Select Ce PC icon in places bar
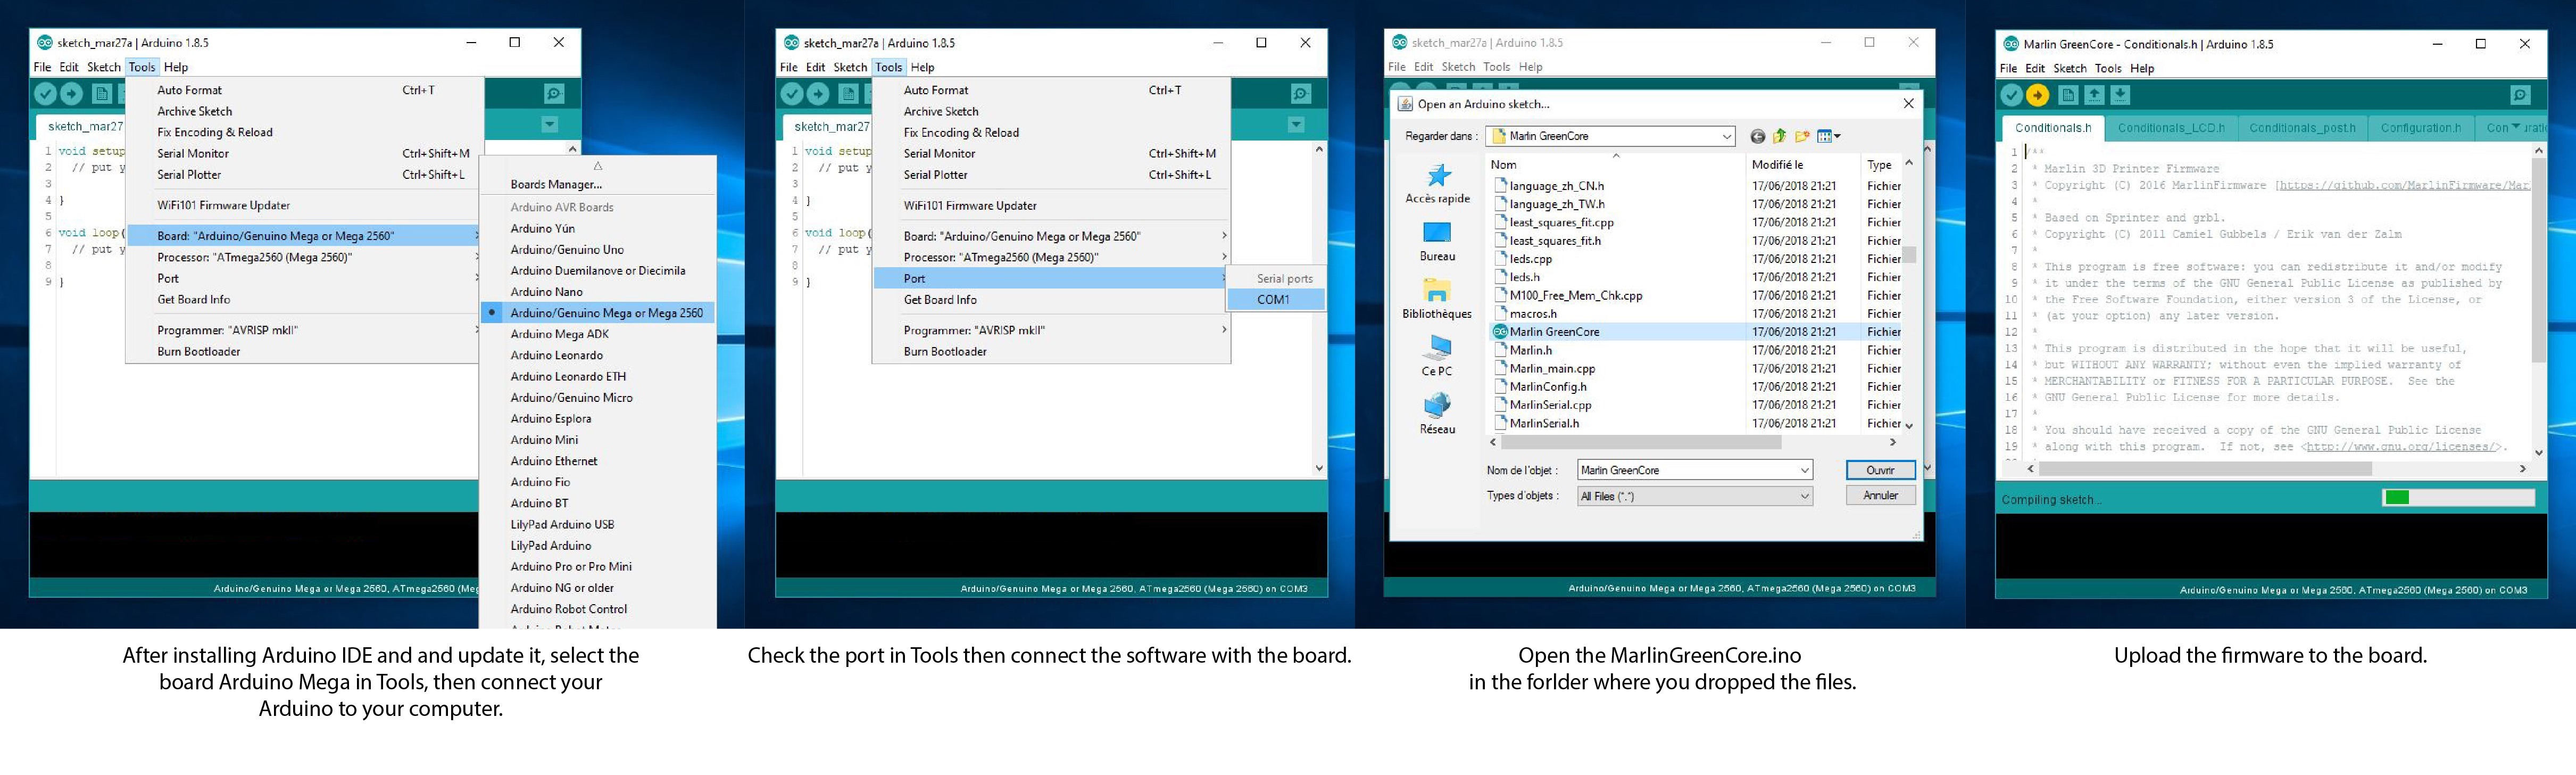Image resolution: width=2576 pixels, height=775 pixels. (x=1437, y=348)
